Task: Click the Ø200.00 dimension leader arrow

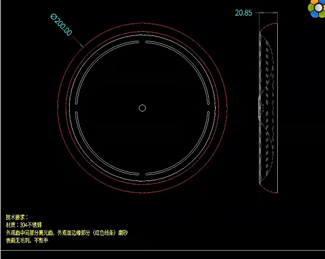Action: [78, 41]
